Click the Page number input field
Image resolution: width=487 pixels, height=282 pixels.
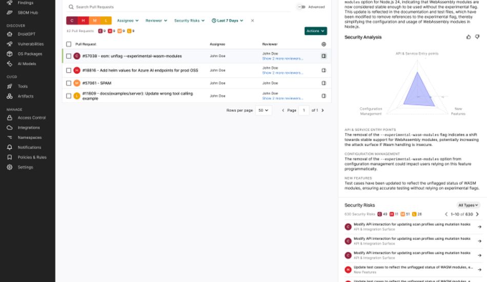(x=304, y=110)
